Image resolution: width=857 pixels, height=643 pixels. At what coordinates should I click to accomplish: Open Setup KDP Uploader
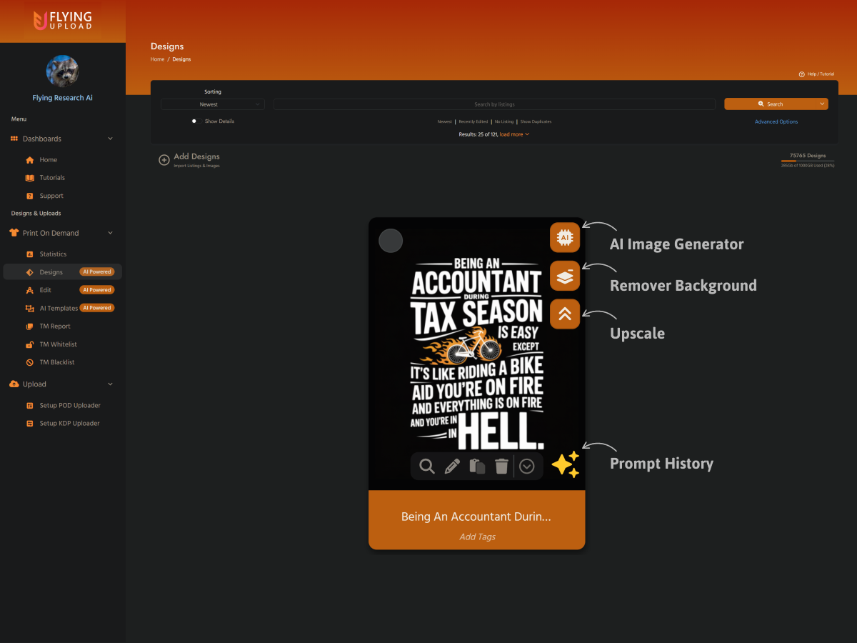pyautogui.click(x=63, y=424)
